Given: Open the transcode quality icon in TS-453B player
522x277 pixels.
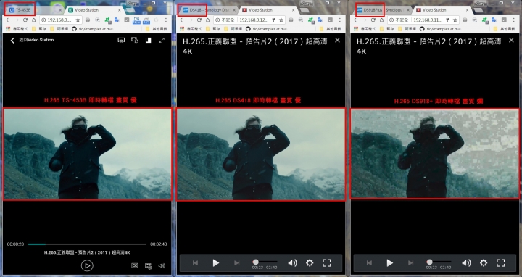Looking at the screenshot, I should pos(135,40).
